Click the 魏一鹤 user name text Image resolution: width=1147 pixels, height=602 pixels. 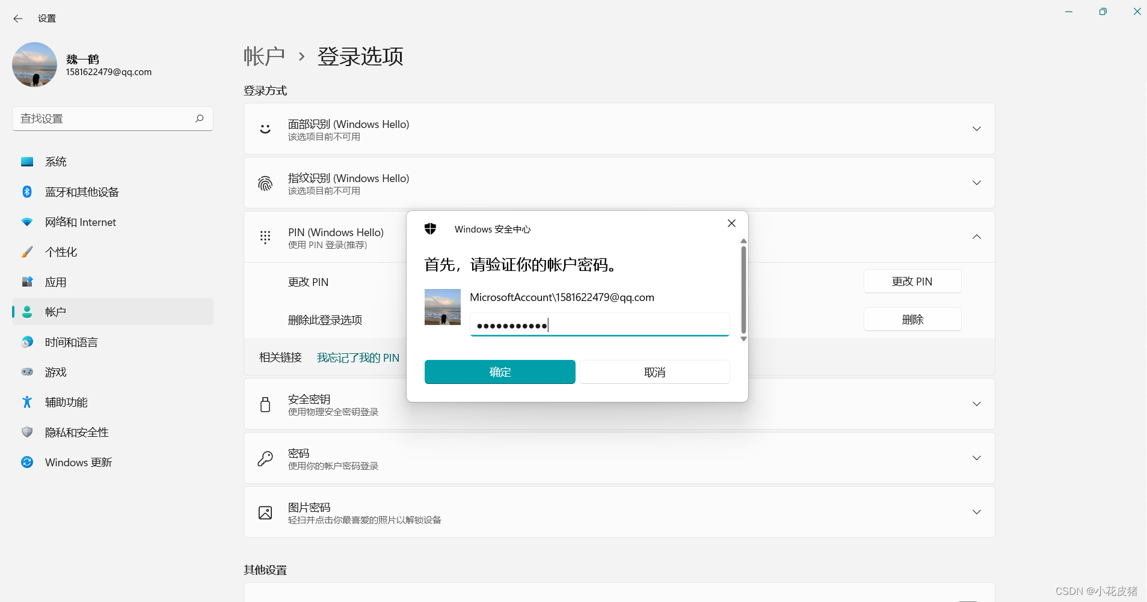pos(82,59)
